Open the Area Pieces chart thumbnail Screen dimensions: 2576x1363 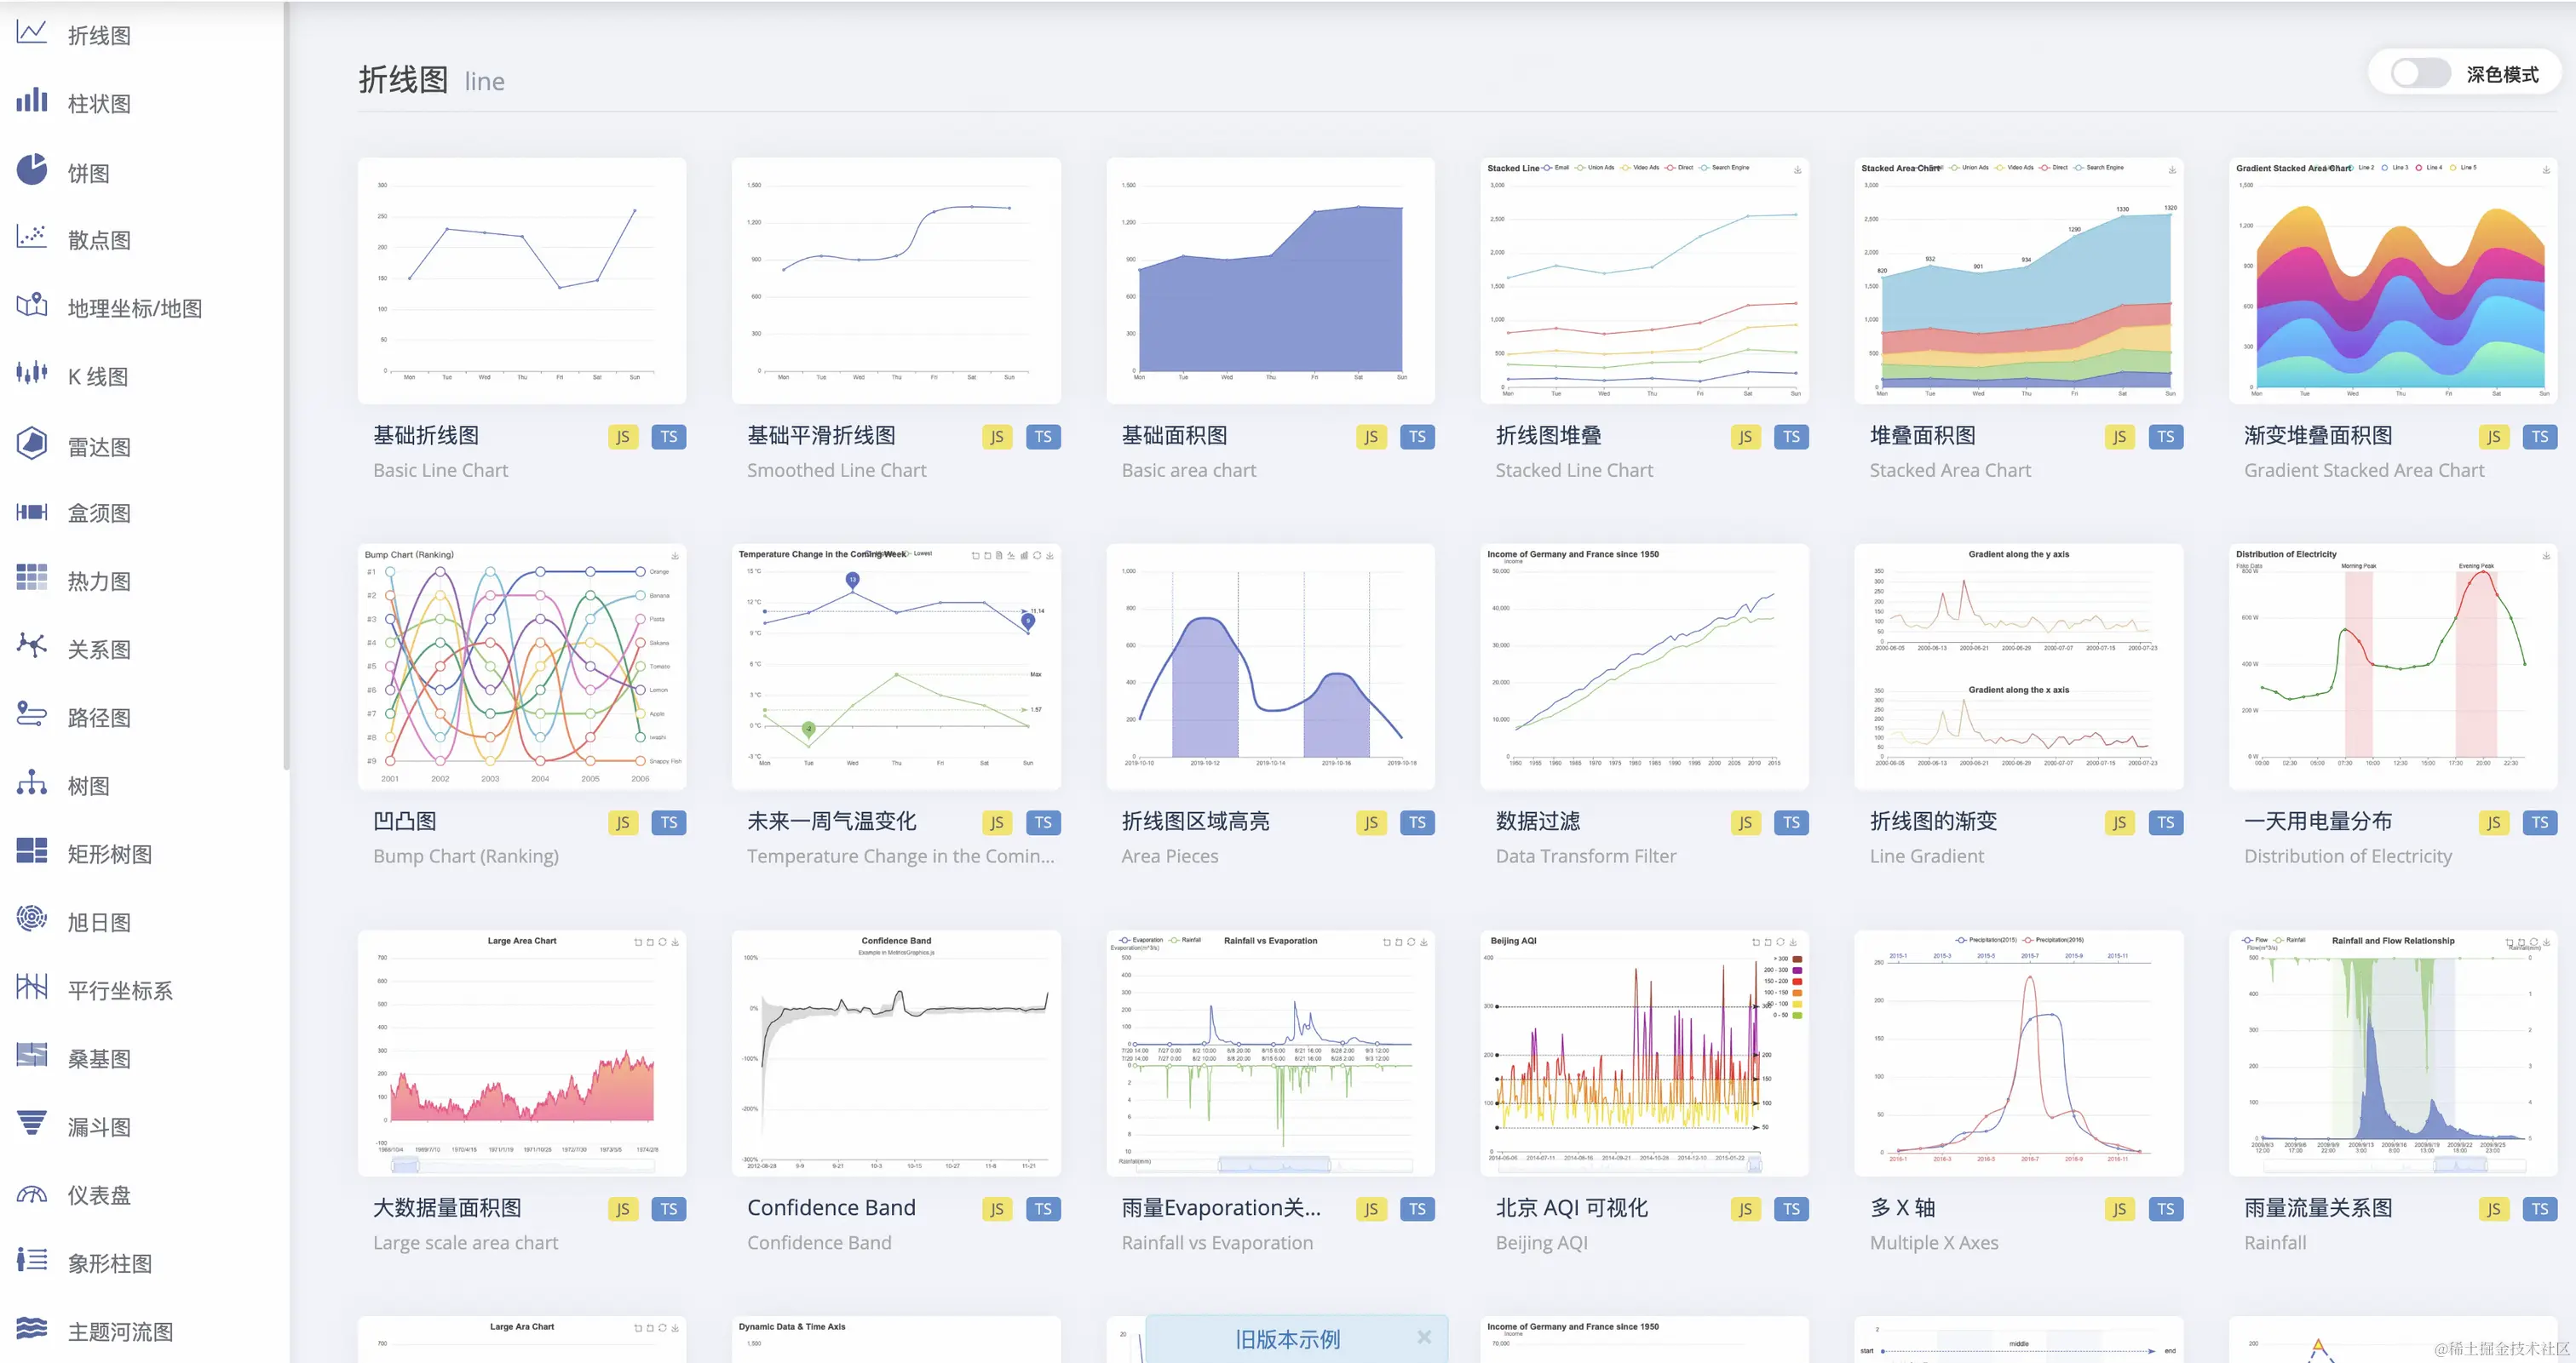(1270, 667)
